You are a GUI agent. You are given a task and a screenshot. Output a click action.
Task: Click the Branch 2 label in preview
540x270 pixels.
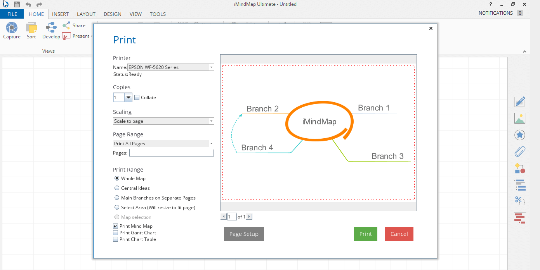click(262, 109)
